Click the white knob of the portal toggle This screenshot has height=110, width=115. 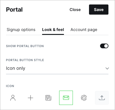pos(106,46)
